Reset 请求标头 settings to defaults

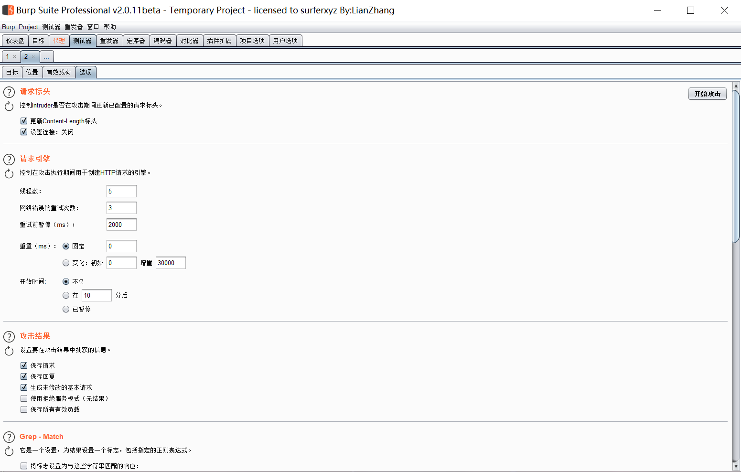(9, 106)
